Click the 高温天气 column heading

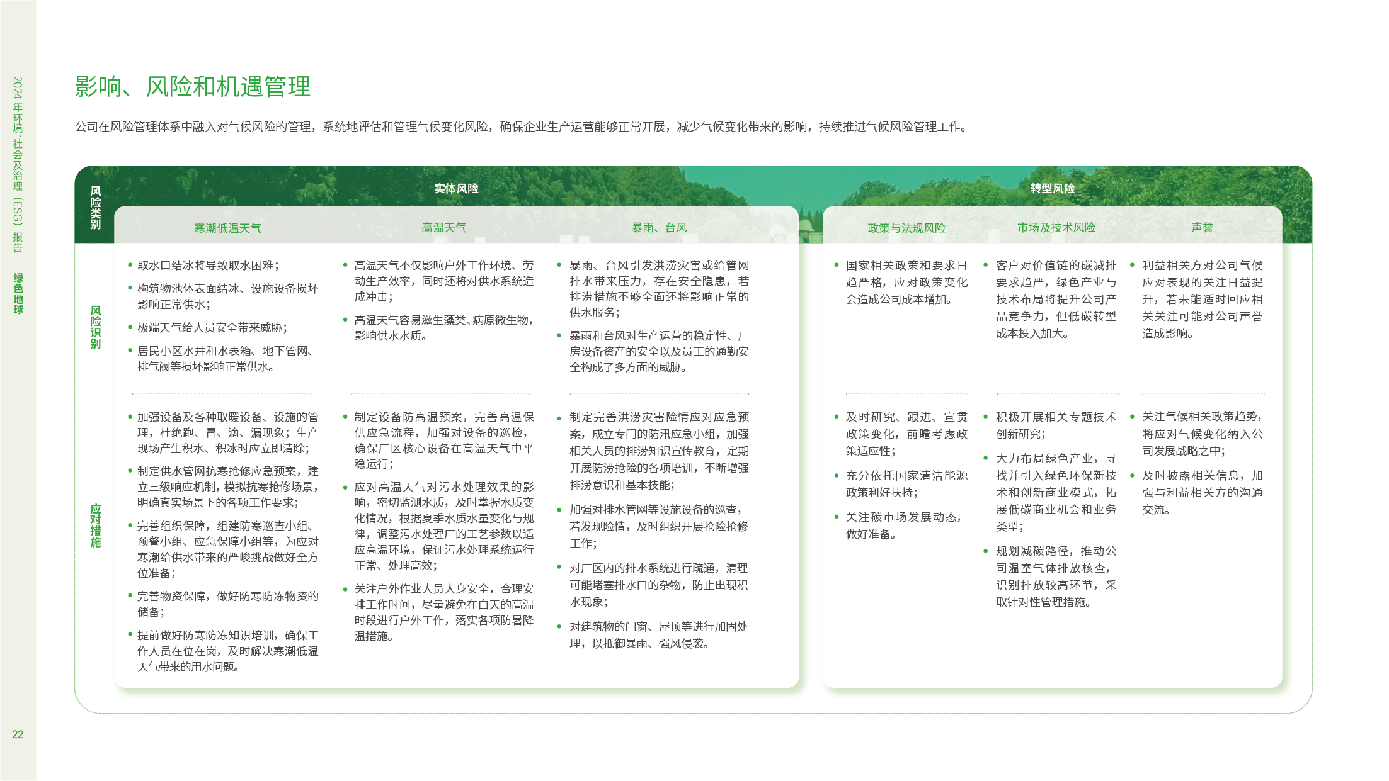443,228
